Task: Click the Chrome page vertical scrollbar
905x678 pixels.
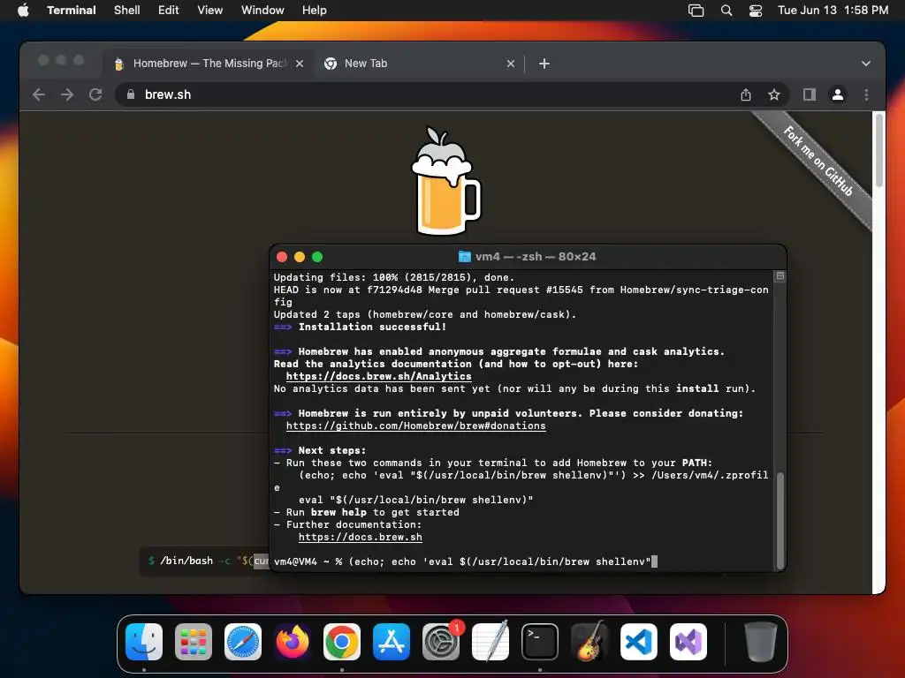Action: tap(879, 150)
